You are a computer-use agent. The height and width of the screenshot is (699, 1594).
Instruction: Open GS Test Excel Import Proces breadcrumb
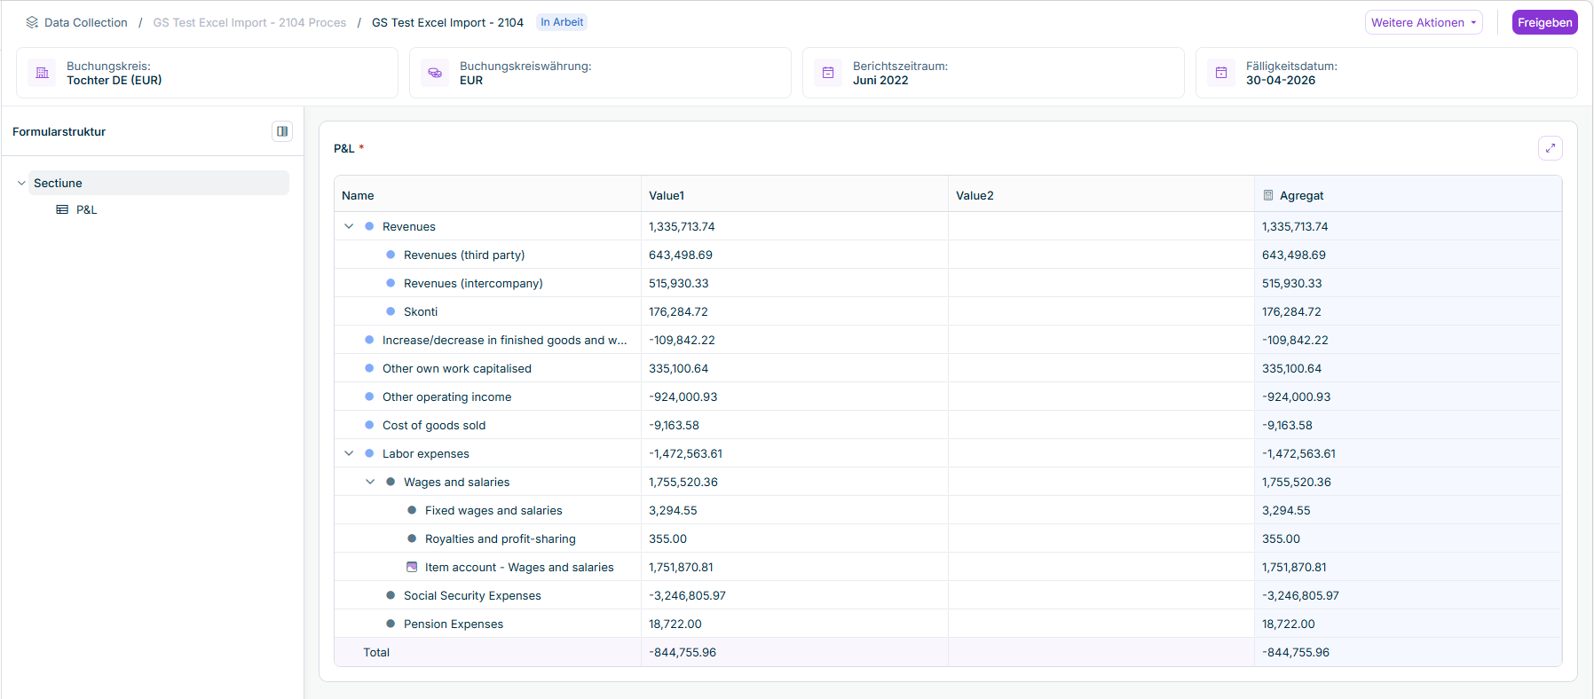pos(249,23)
